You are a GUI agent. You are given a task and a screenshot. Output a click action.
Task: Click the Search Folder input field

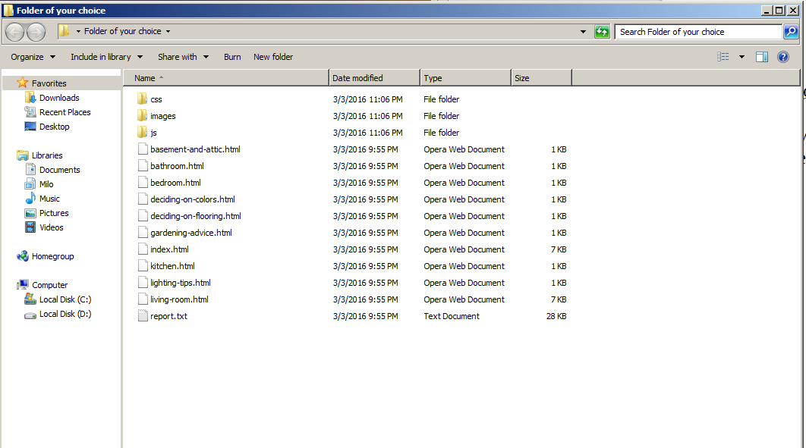point(697,32)
